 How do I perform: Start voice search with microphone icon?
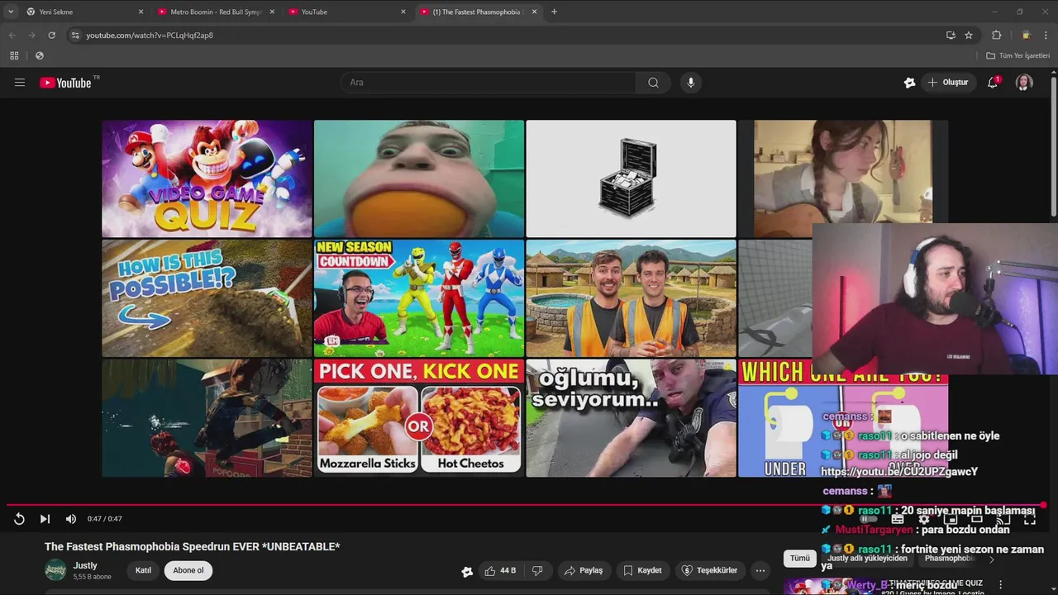pyautogui.click(x=691, y=83)
